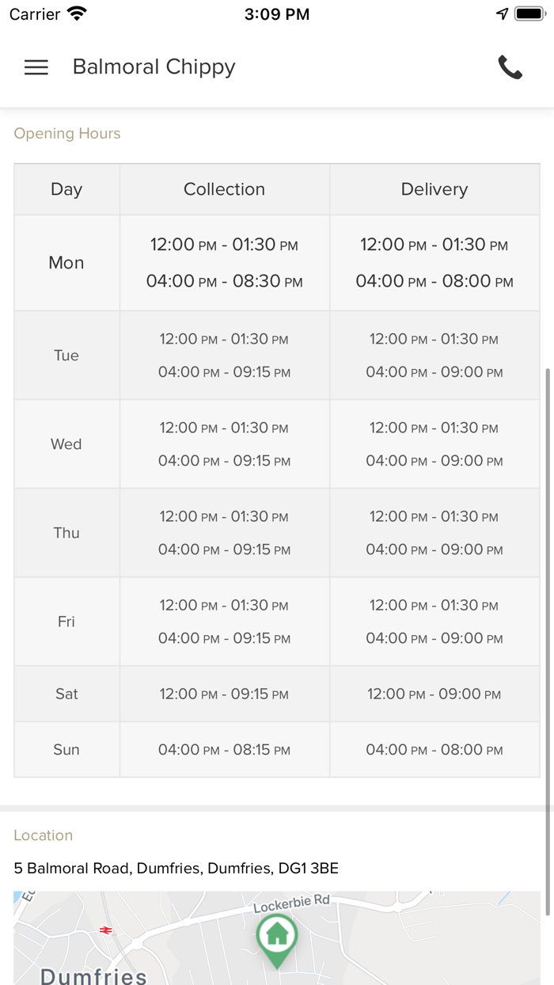Tap Sunday's delivery hours cell
Screen dimensions: 554x985
pos(434,750)
